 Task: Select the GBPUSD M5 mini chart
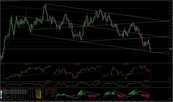point(77,72)
